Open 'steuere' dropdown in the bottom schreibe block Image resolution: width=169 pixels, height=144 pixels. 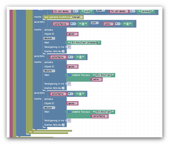tap(49, 108)
